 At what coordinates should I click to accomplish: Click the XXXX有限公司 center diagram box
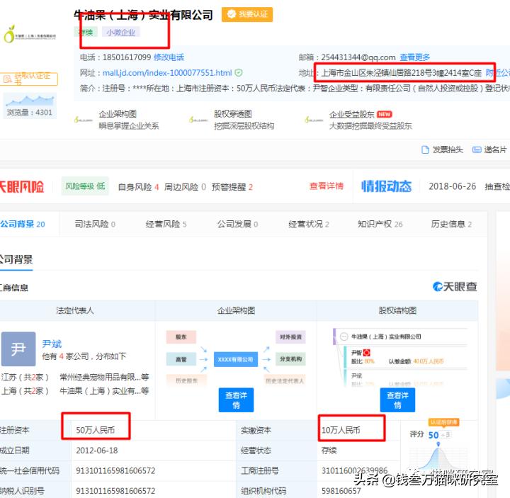tap(236, 359)
